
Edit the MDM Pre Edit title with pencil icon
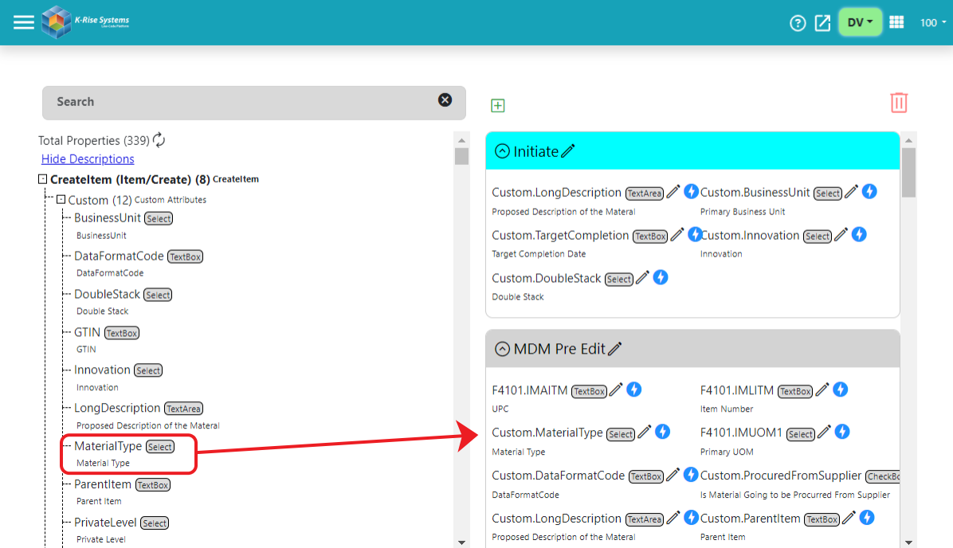(x=615, y=348)
